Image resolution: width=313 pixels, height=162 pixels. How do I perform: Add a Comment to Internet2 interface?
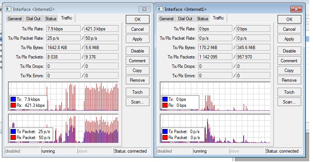pos(137,61)
